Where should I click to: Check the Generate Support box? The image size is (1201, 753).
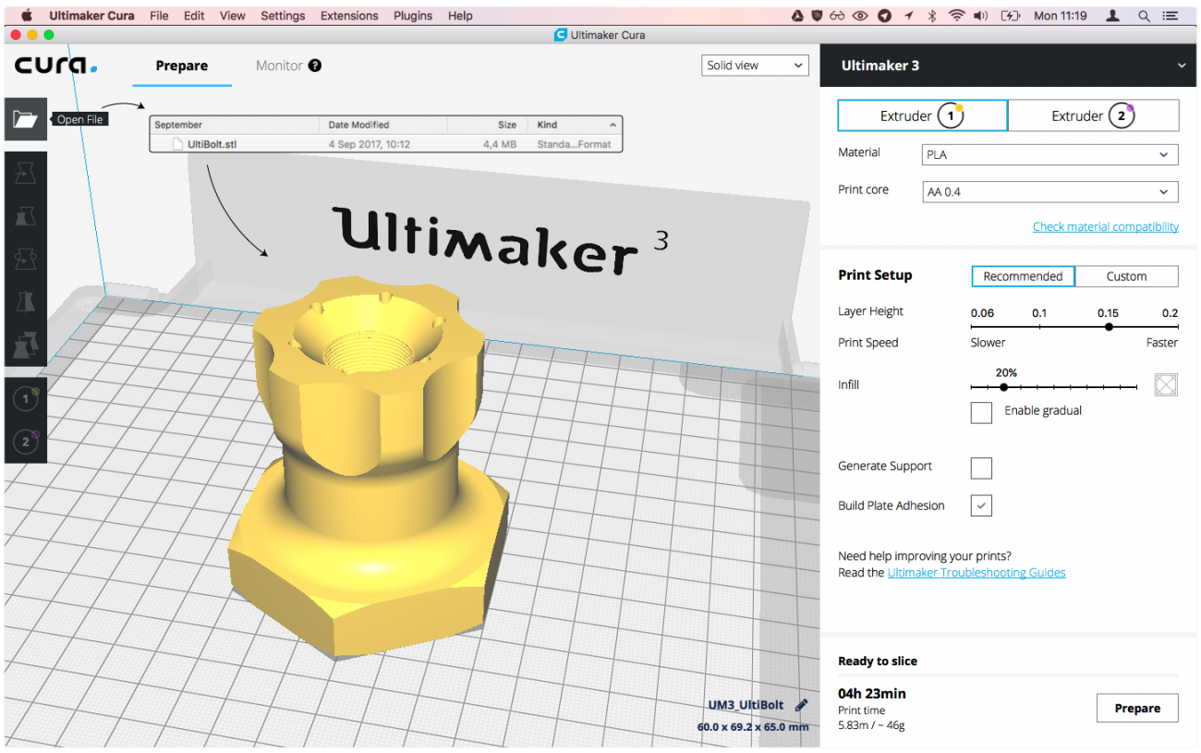(981, 468)
